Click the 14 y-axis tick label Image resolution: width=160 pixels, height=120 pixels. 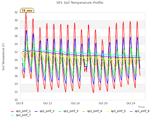[16, 84]
